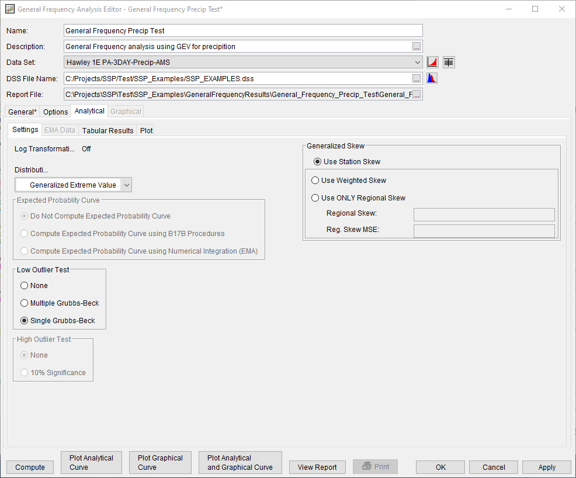The height and width of the screenshot is (478, 576).
Task: Click the red plot icon beside Data Set
Action: click(x=432, y=62)
